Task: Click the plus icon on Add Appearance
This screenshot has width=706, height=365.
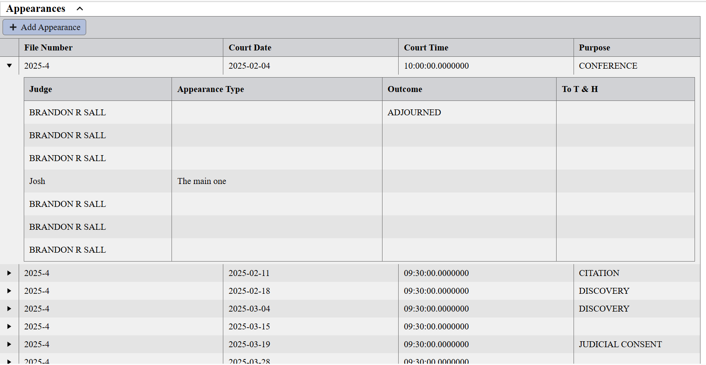Action: coord(13,27)
